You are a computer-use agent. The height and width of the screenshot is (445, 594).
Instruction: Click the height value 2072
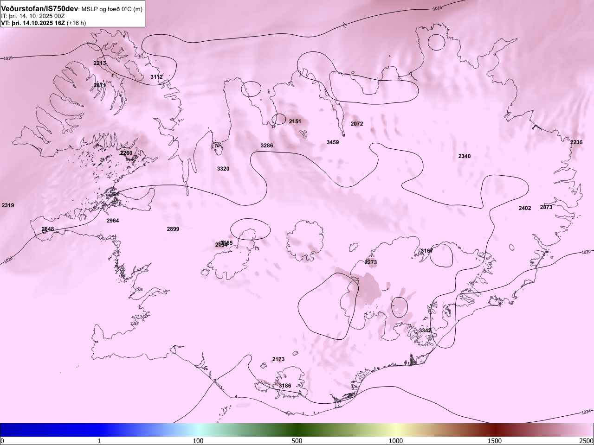(357, 124)
